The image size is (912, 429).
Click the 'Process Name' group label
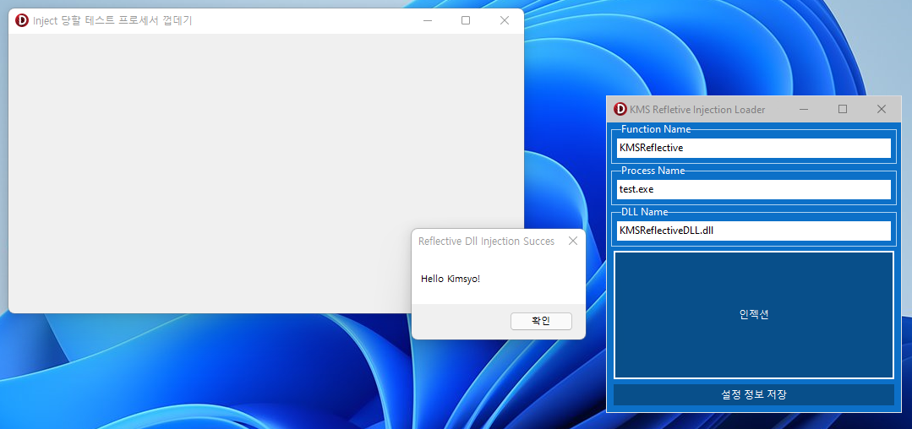[x=653, y=171]
